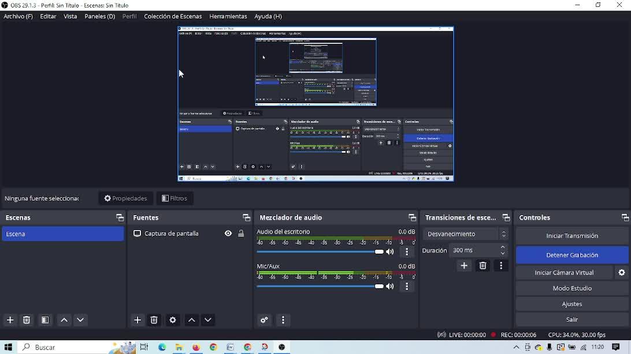Mute the Mic/Aux channel
This screenshot has width=631, height=354.
click(390, 287)
